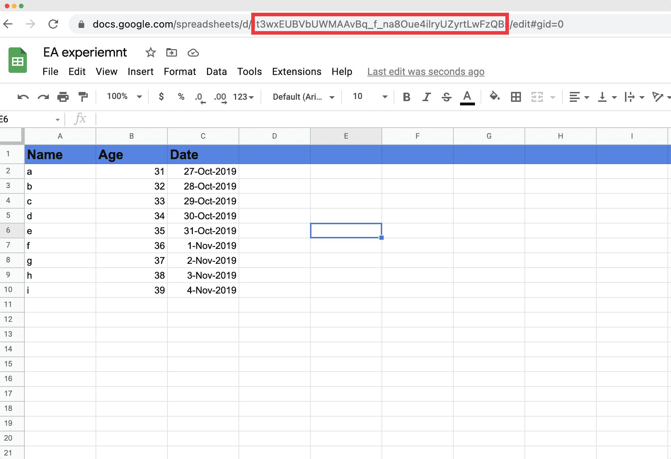
Task: Open the Extensions menu
Action: coord(297,71)
